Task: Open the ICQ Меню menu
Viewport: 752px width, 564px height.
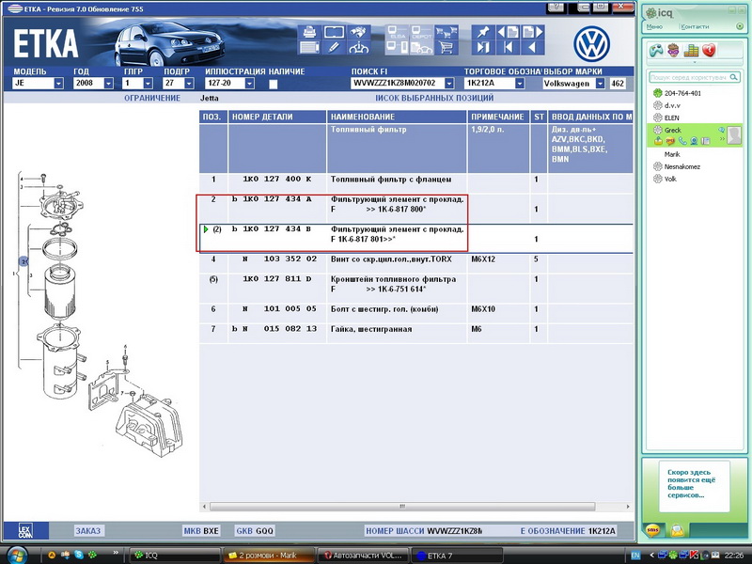Action: (x=654, y=27)
